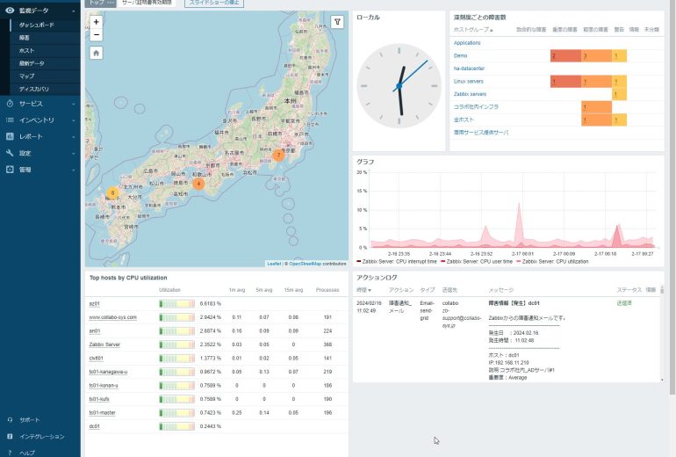Screen dimensions: 676x457
Task: Click Demo red cell showing 2 problems
Action: [565, 55]
